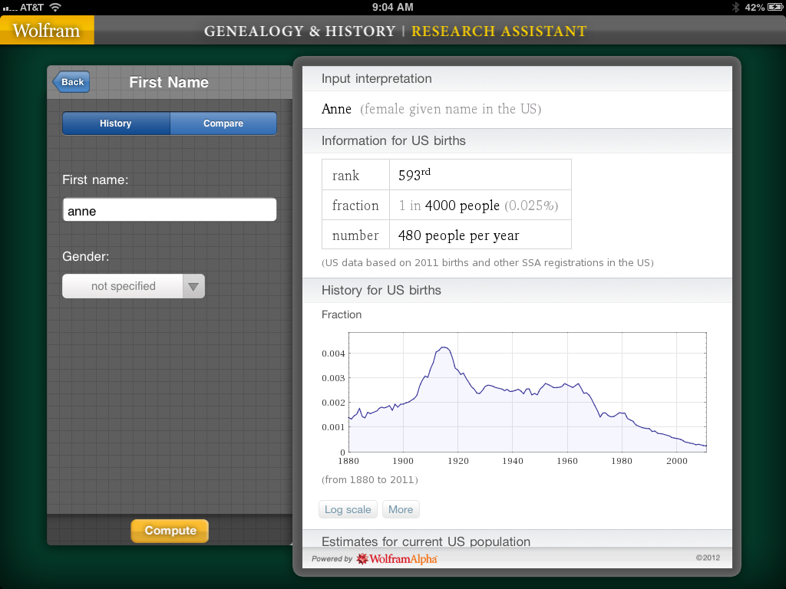Open the Gender dropdown
The width and height of the screenshot is (786, 589).
coord(134,286)
